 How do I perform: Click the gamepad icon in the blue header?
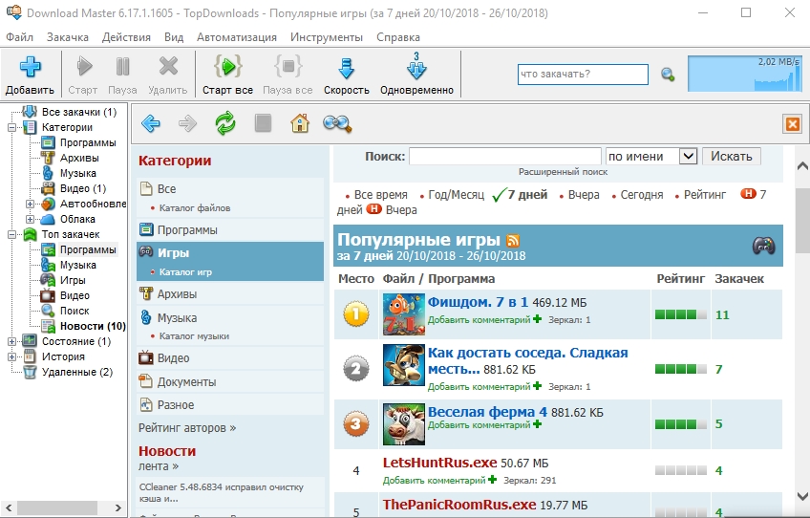coord(763,245)
